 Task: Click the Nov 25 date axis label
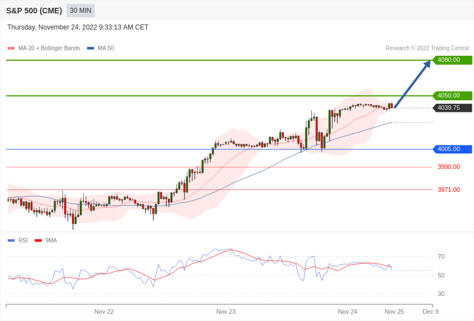[x=394, y=312]
